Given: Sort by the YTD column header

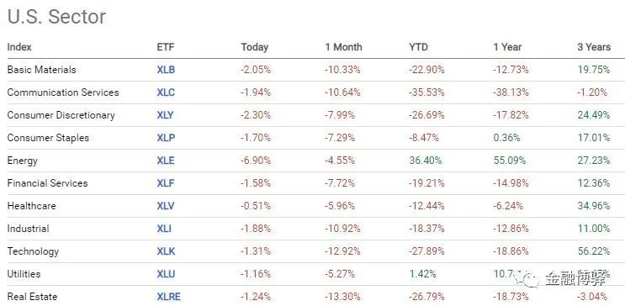Looking at the screenshot, I should tap(418, 47).
